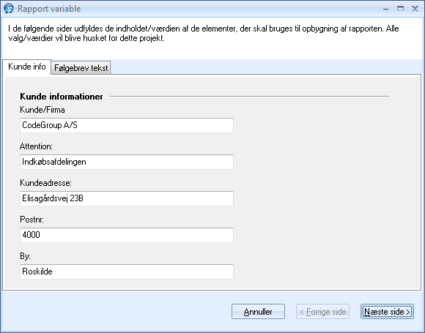This screenshot has height=333, width=425.
Task: Click the By field containing Roskilde
Action: pos(127,272)
